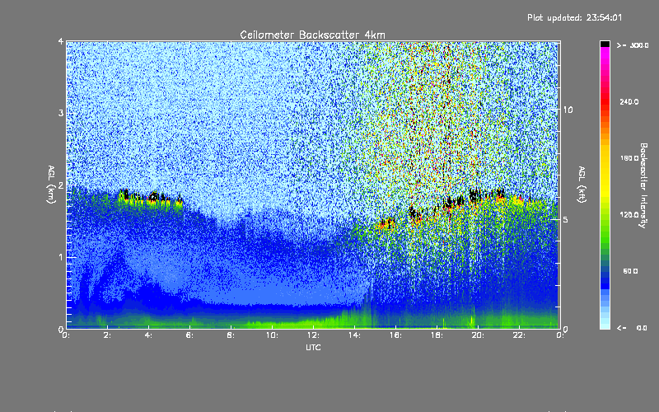Click the 6: tick on UTC axis

[189, 335]
